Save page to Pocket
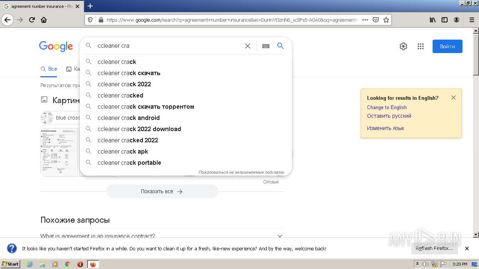 pos(376,20)
